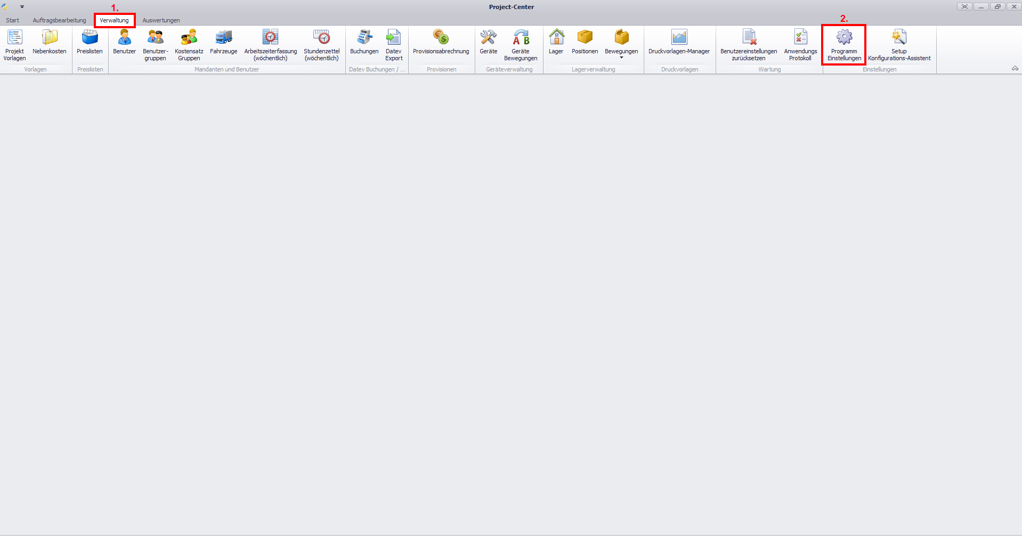Open Bewegungen dropdown in Lagerverwaltung
1022x536 pixels.
[621, 45]
